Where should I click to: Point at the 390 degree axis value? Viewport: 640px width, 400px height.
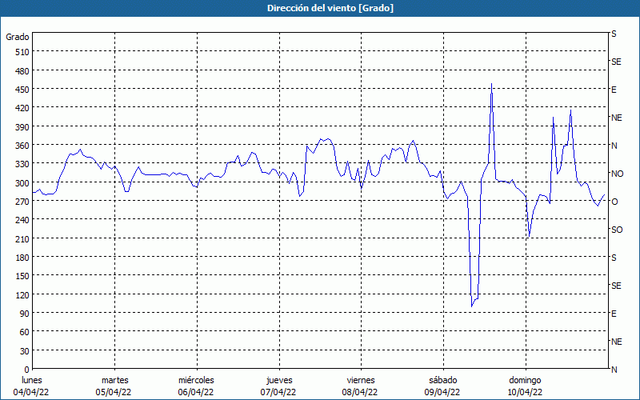point(22,127)
